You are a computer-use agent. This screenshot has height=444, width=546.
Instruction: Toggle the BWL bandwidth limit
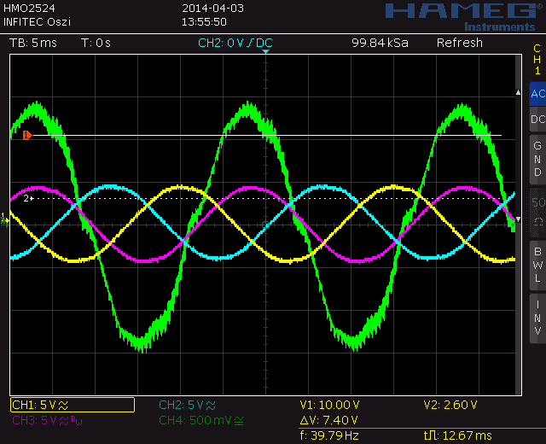537,265
